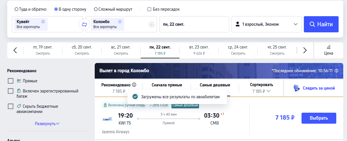Show next dates with right arrow
The image size is (347, 141).
point(305,50)
